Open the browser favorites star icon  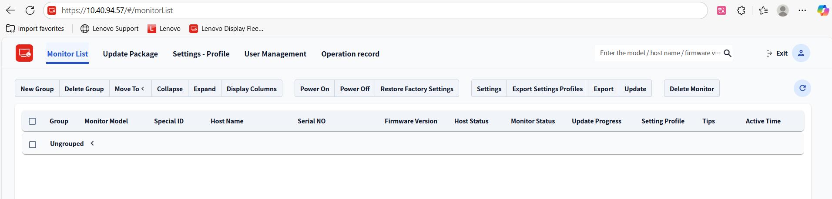[763, 10]
